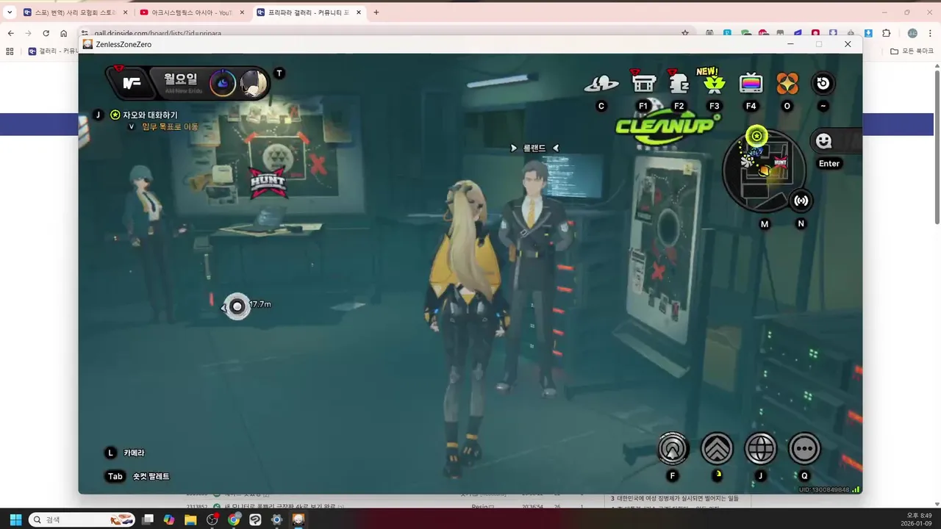Click 임무 목표로 이동 quest navigation
Screen dimensions: 941x529
(x=170, y=126)
